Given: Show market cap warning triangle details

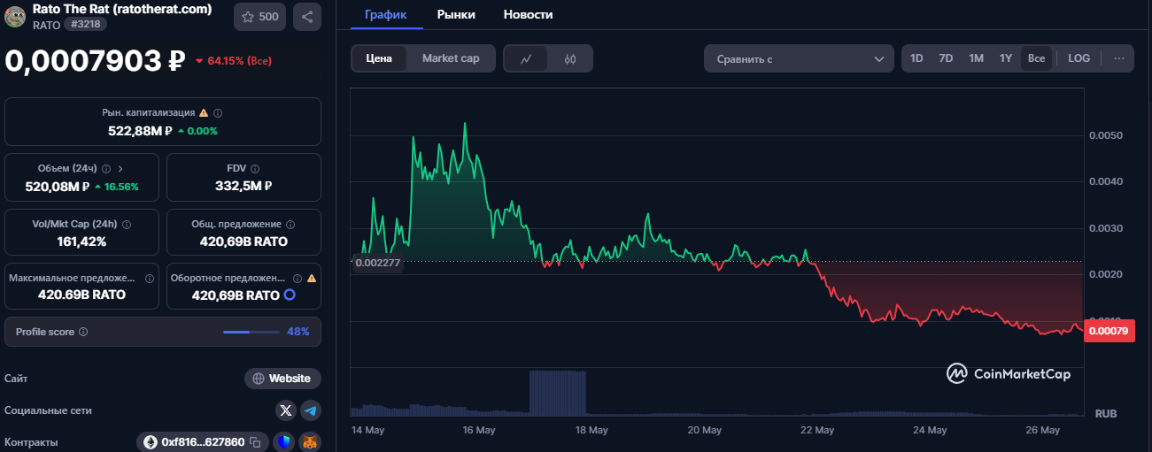Looking at the screenshot, I should coord(204,113).
